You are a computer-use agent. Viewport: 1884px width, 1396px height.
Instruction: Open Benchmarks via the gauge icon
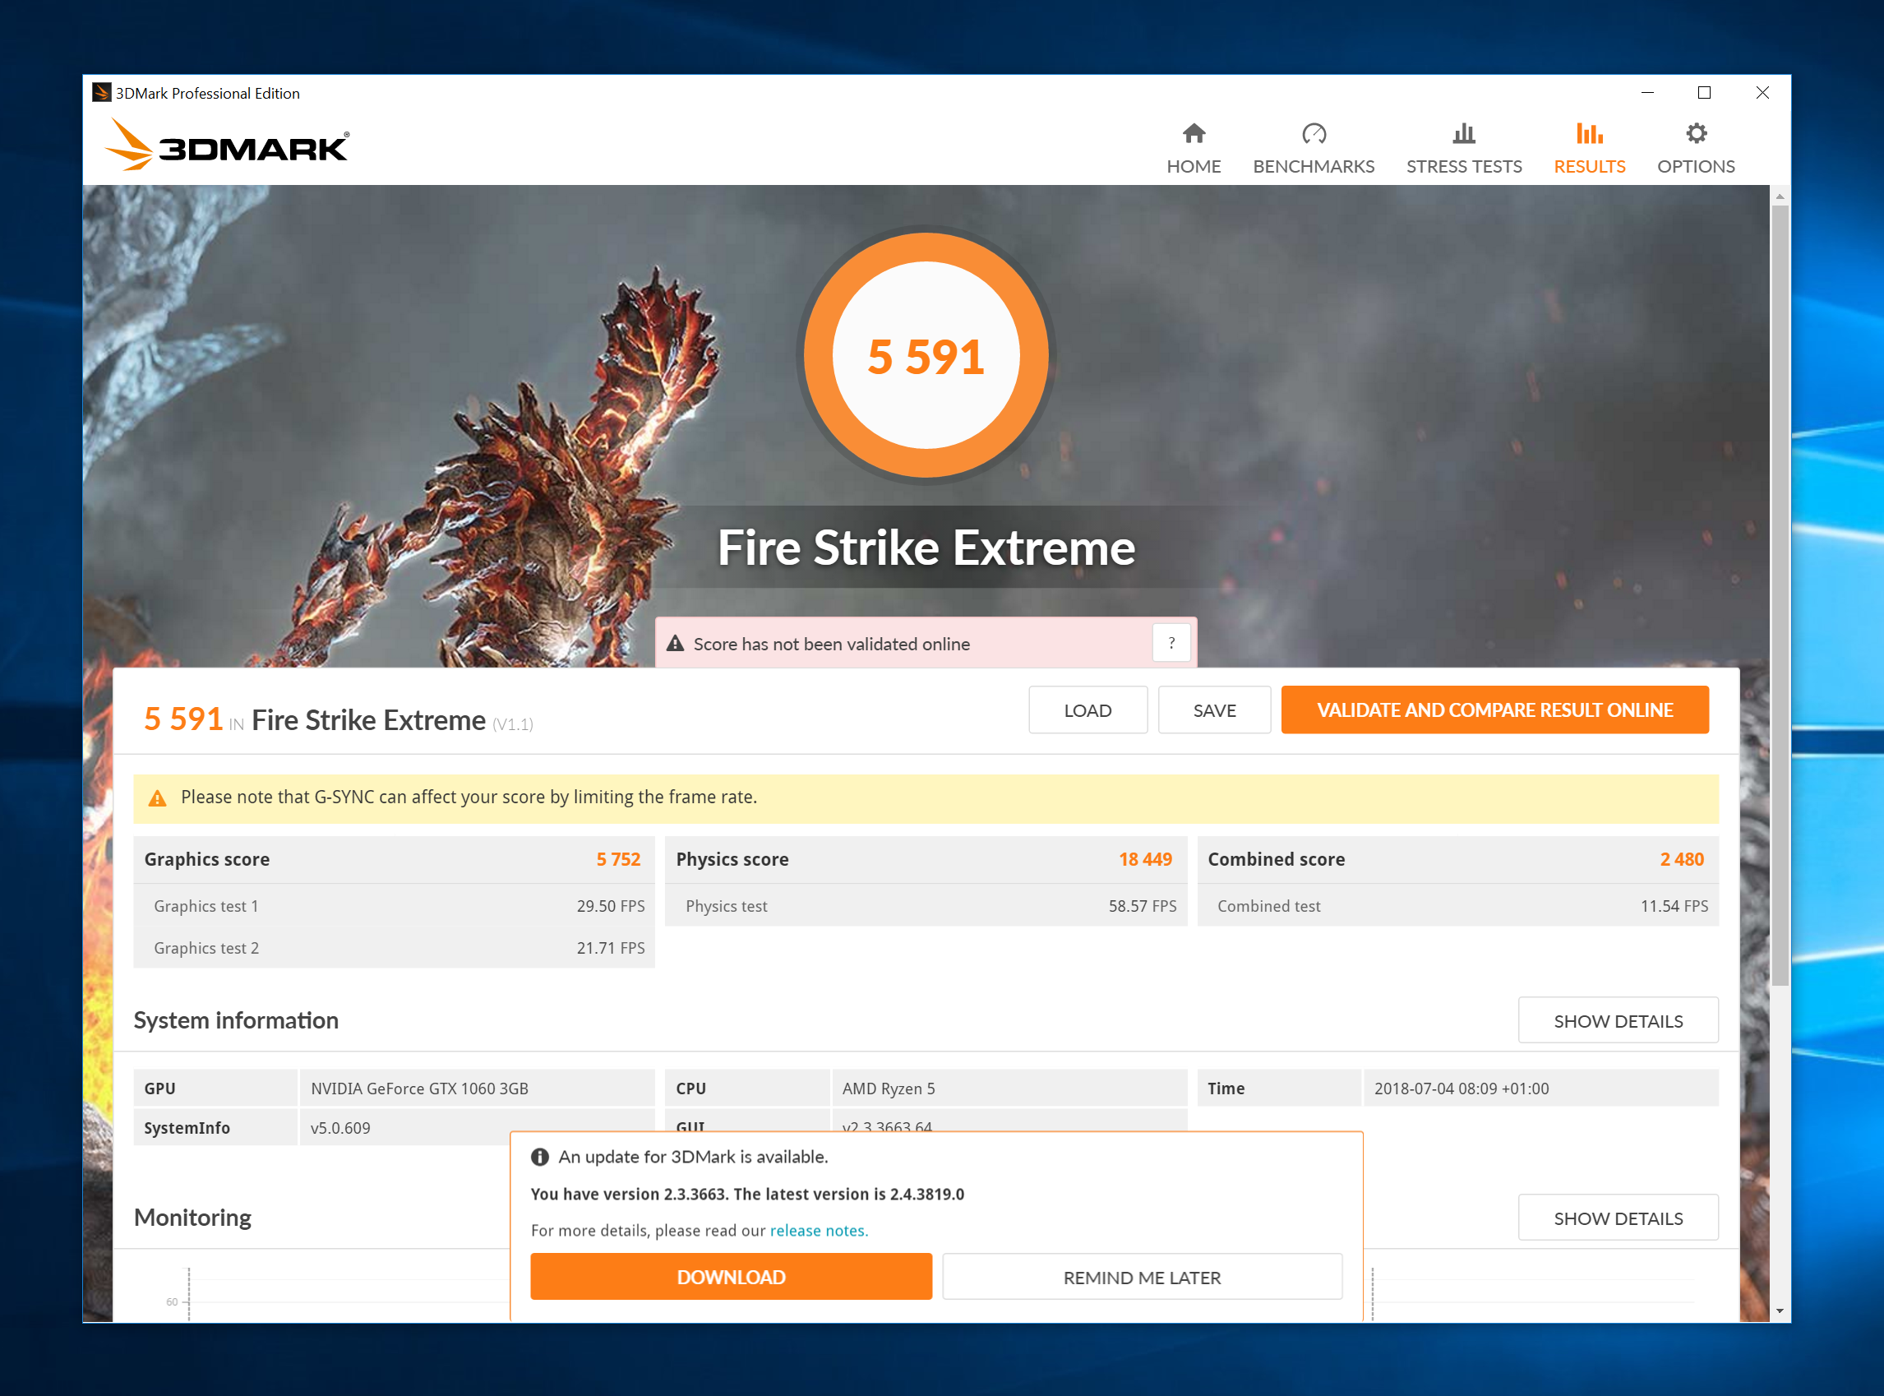coord(1313,133)
